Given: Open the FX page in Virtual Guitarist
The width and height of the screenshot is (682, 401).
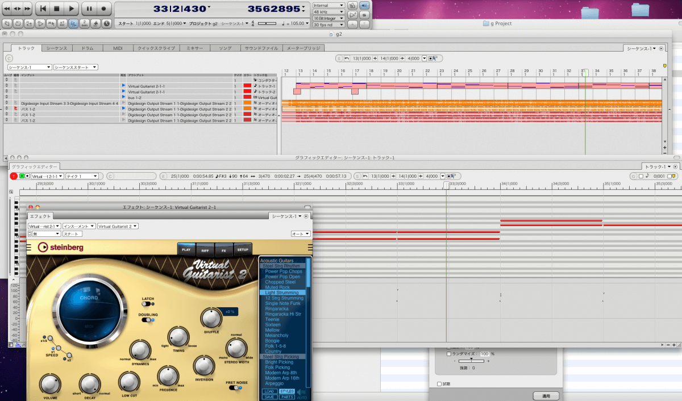Looking at the screenshot, I should pos(223,249).
